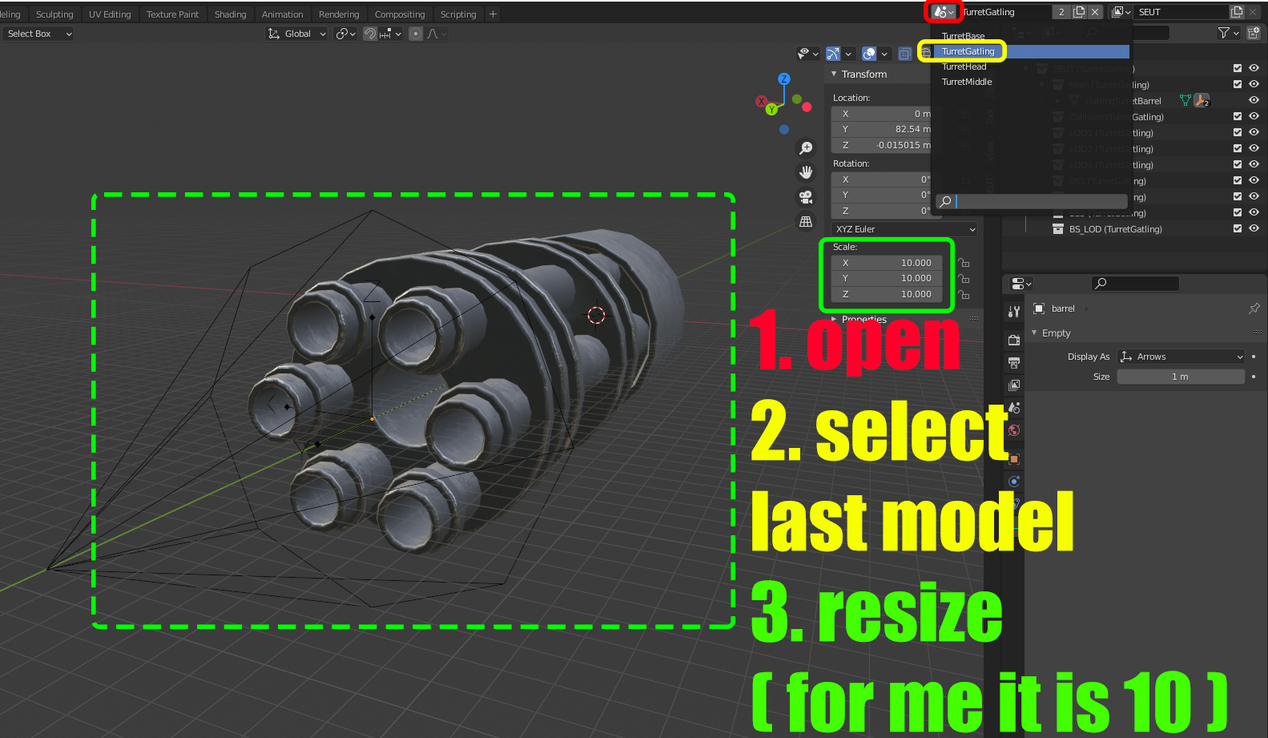Toggle the camera view icon
Viewport: 1268px width, 738px height.
(806, 197)
